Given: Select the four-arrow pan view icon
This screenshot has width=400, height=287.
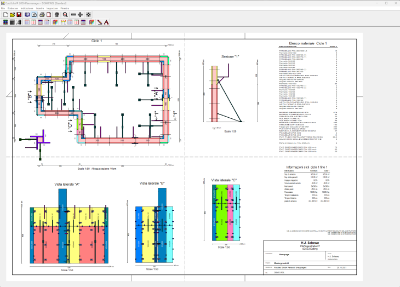Looking at the screenshot, I should (x=88, y=15).
